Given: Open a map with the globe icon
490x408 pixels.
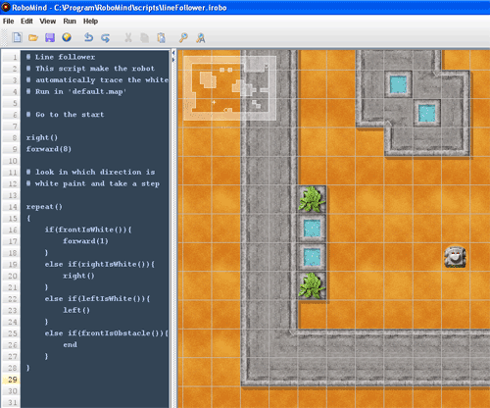Looking at the screenshot, I should tap(67, 37).
